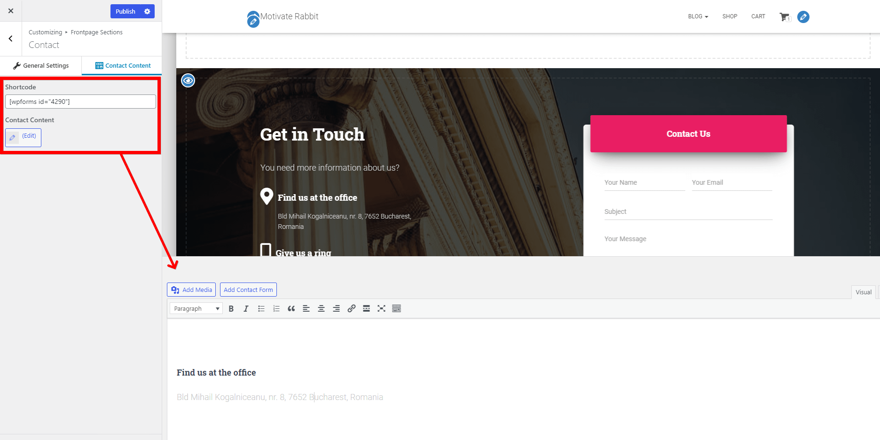Switch to the General Settings tab
This screenshot has width=880, height=440.
point(41,66)
